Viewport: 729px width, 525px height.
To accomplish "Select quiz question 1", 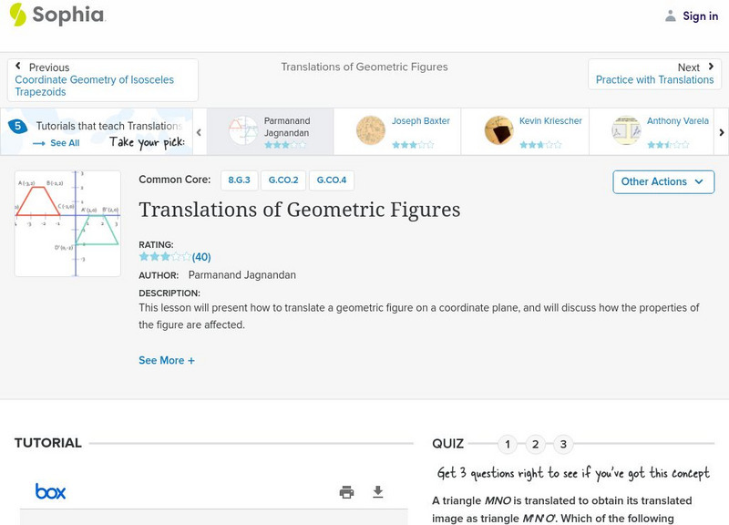I will point(508,445).
